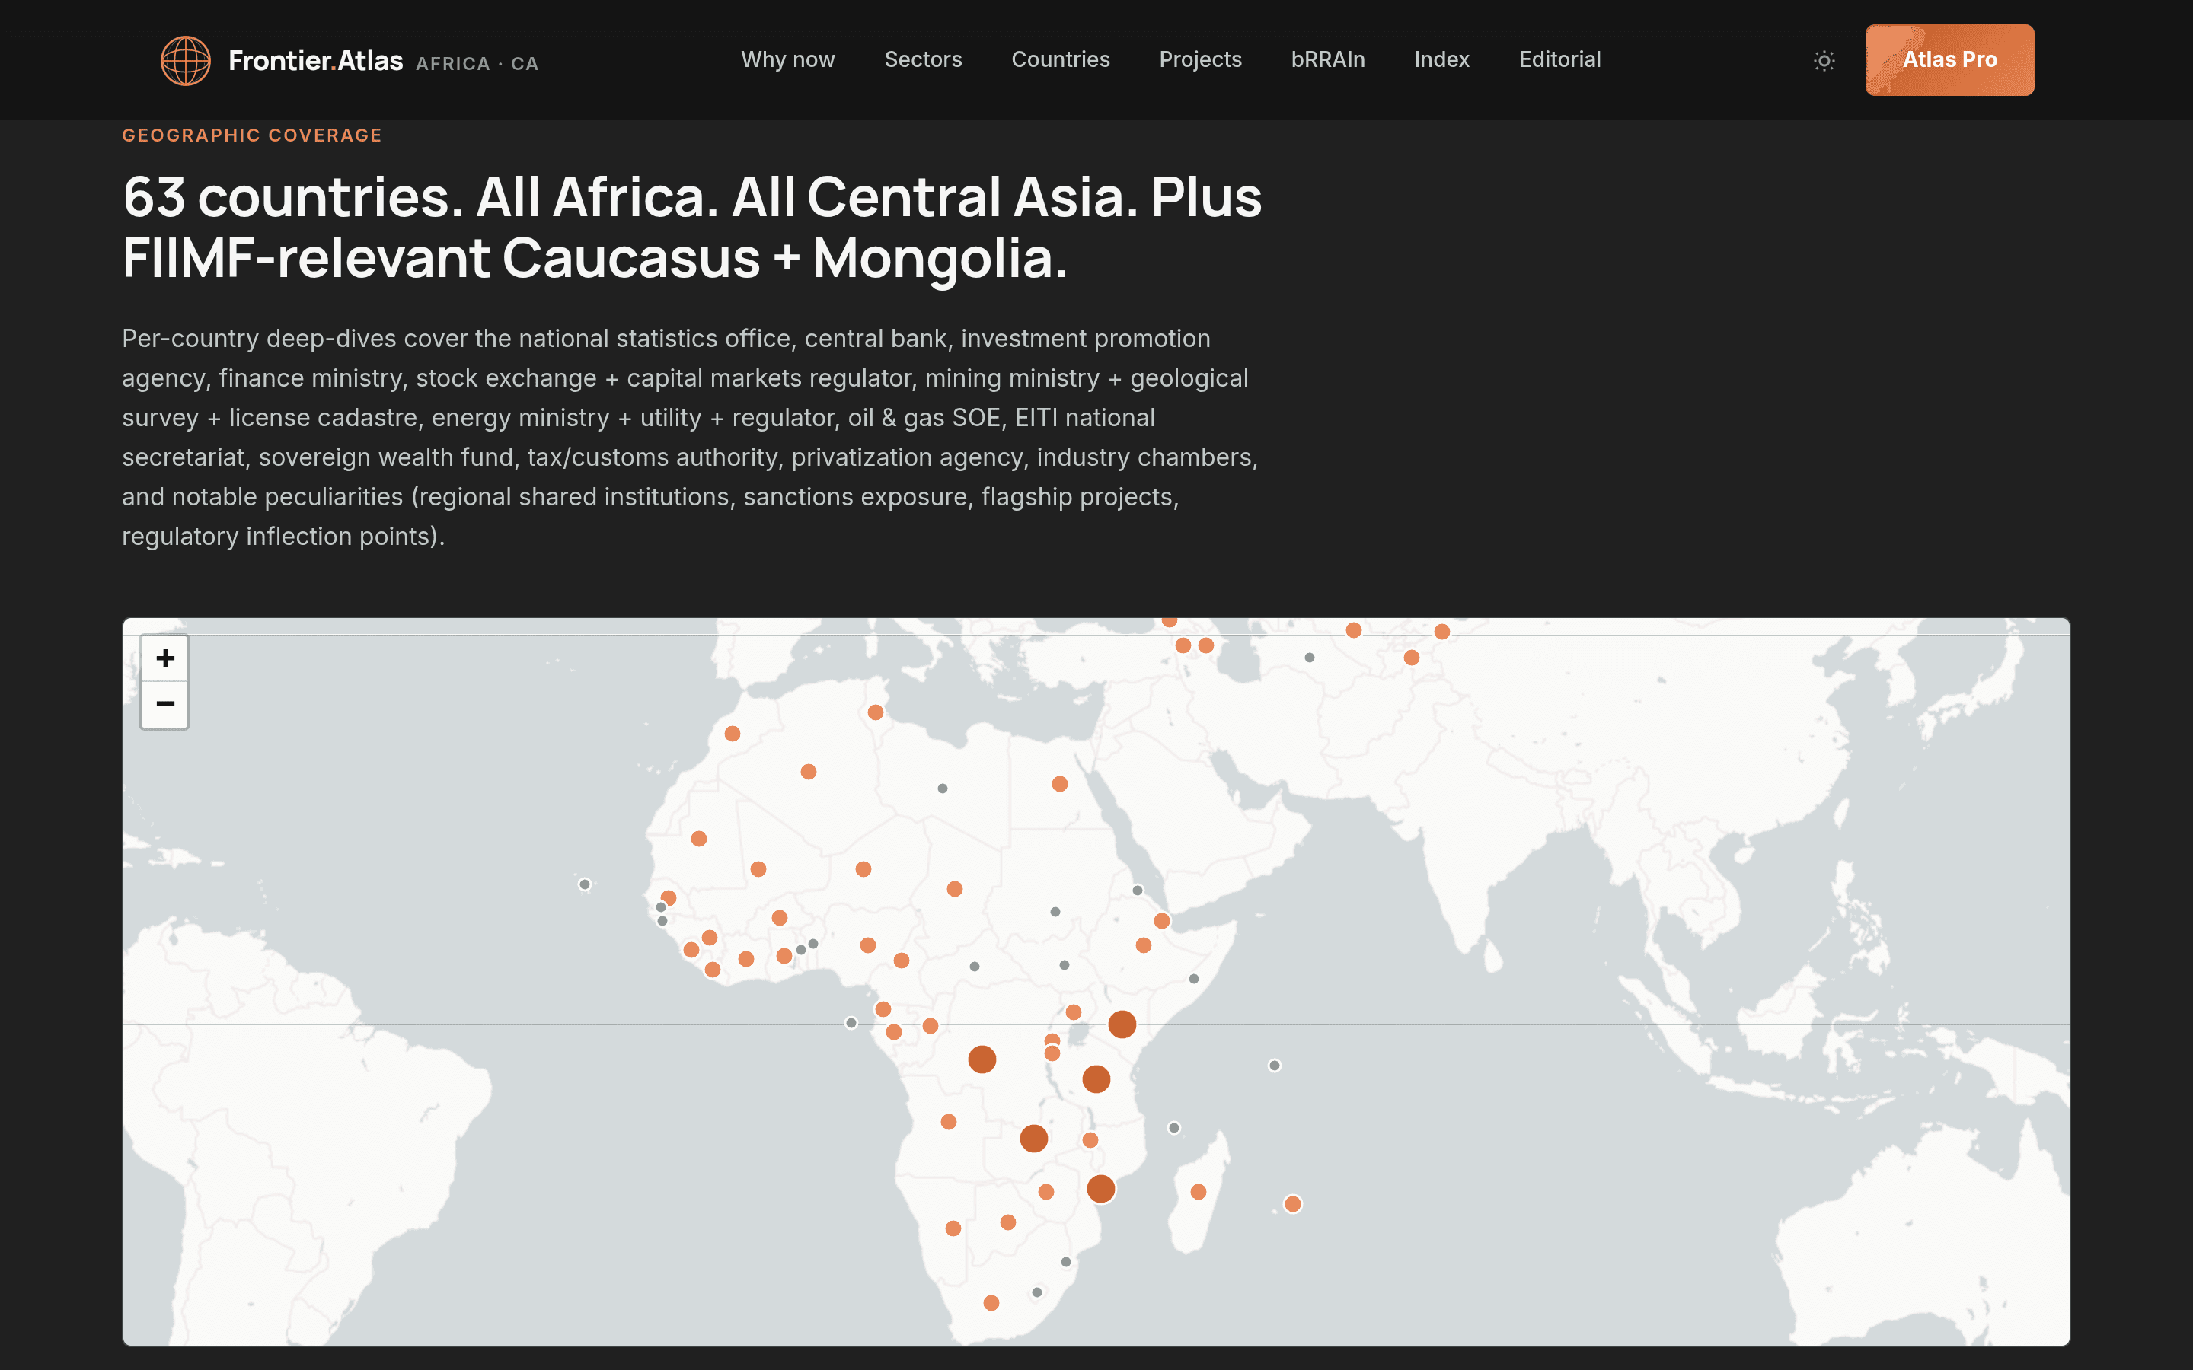Screen dimensions: 2193x1370
Task: Open the bRRAIn nav item
Action: (x=1327, y=60)
